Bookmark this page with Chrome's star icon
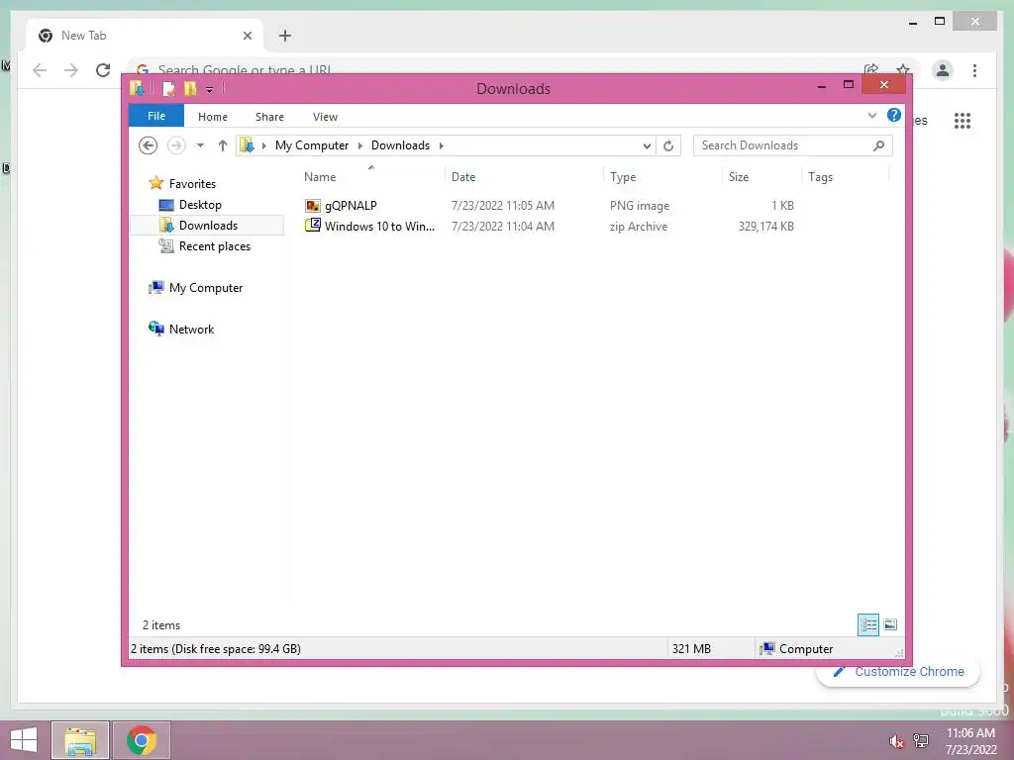 point(903,68)
